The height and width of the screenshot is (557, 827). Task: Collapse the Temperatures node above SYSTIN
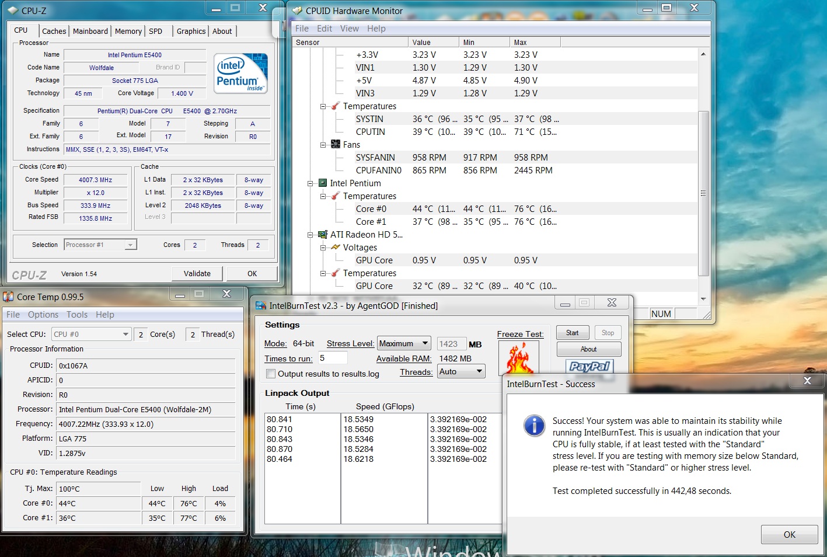click(323, 106)
